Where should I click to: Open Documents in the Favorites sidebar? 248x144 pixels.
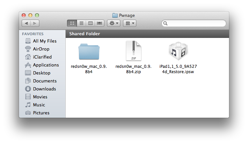45,81
